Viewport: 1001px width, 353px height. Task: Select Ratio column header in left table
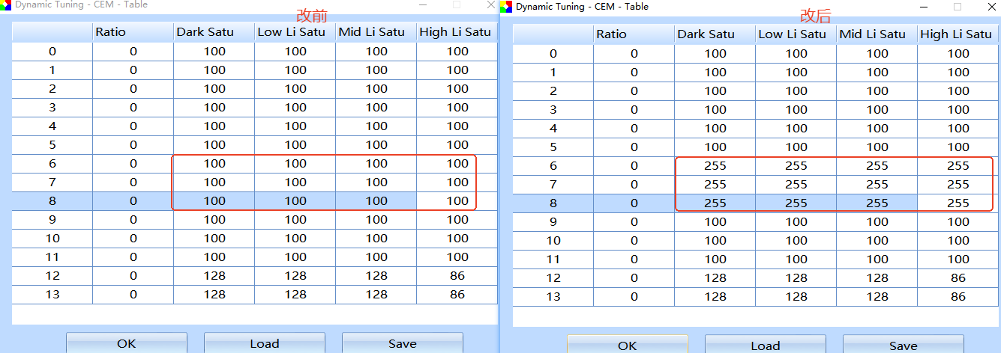(133, 32)
